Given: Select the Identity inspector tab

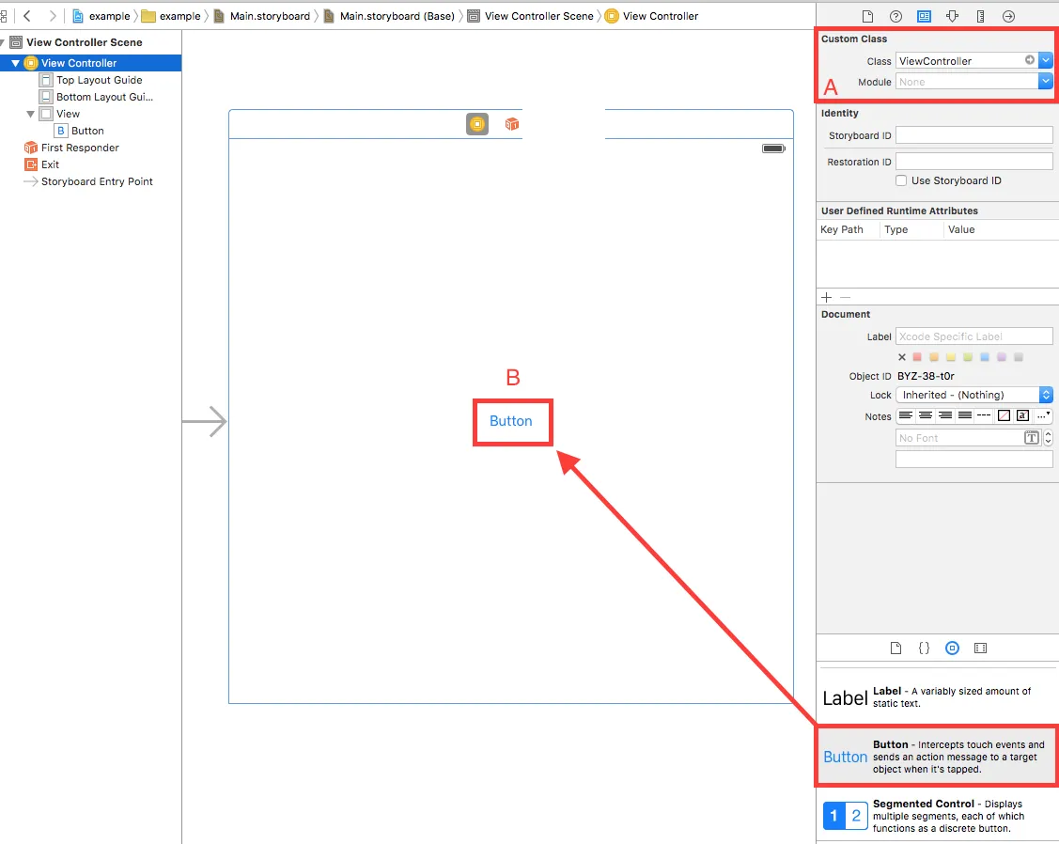Looking at the screenshot, I should click(x=924, y=16).
